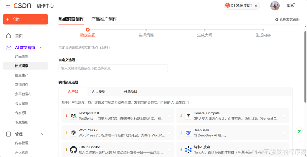Click the 创作中心 header title
307x157 pixels.
tap(45, 6)
